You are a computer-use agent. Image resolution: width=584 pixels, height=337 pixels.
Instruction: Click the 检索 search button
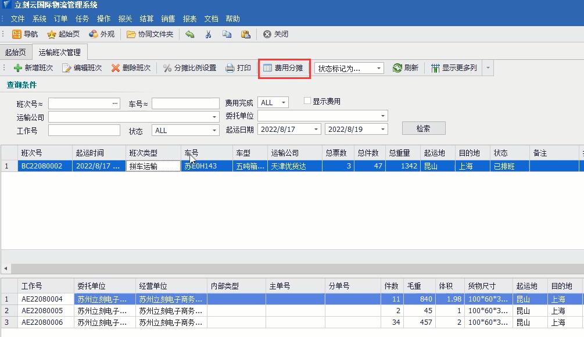[423, 128]
